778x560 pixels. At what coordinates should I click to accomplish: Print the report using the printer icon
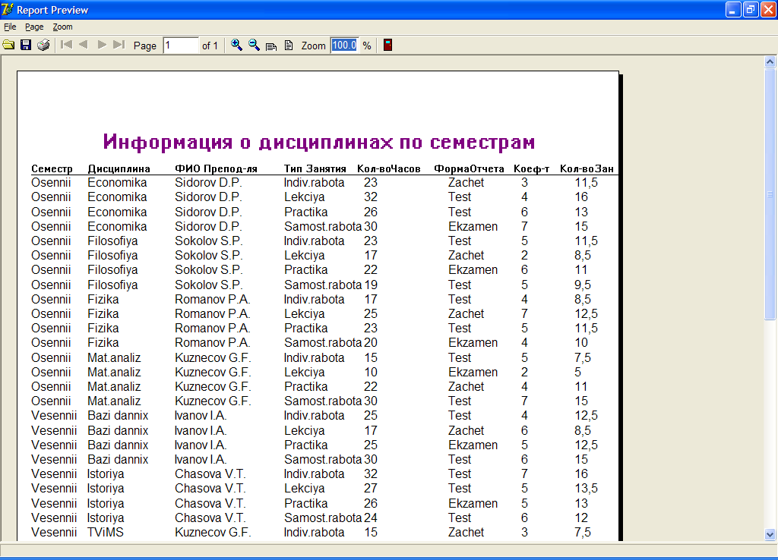tap(43, 45)
